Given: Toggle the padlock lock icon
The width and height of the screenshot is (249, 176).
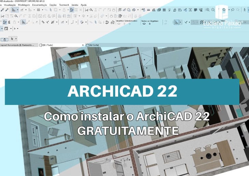Looking at the screenshot, I should (14, 22).
